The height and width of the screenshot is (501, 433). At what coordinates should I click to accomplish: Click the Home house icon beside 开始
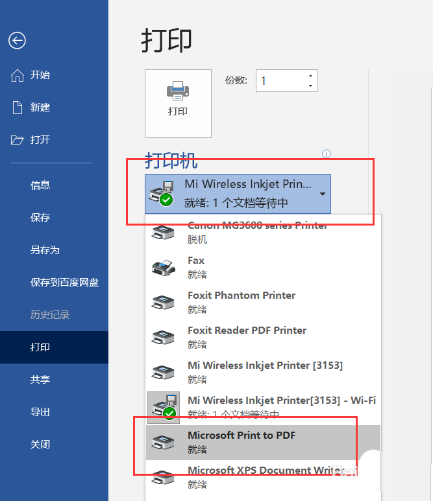pos(18,75)
